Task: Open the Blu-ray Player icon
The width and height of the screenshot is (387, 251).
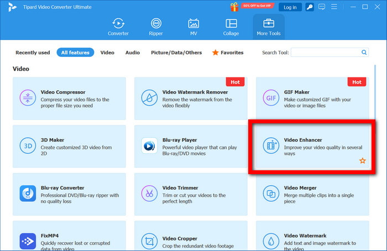Action: [149, 145]
